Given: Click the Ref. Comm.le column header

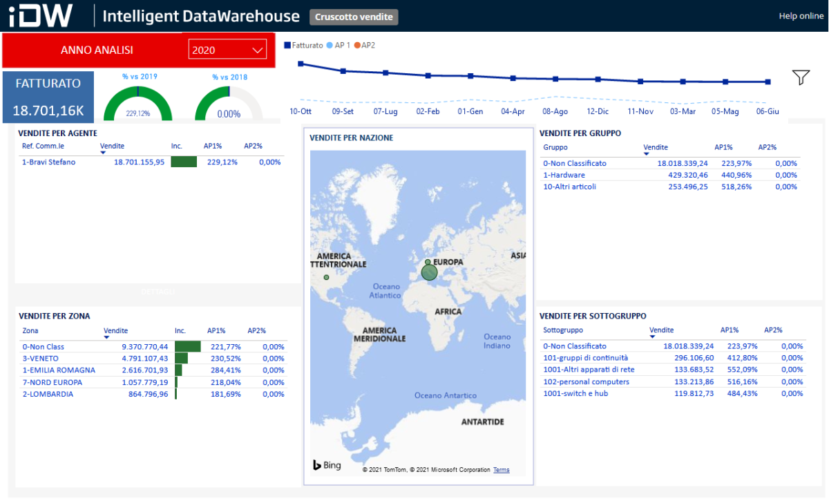Looking at the screenshot, I should (43, 146).
